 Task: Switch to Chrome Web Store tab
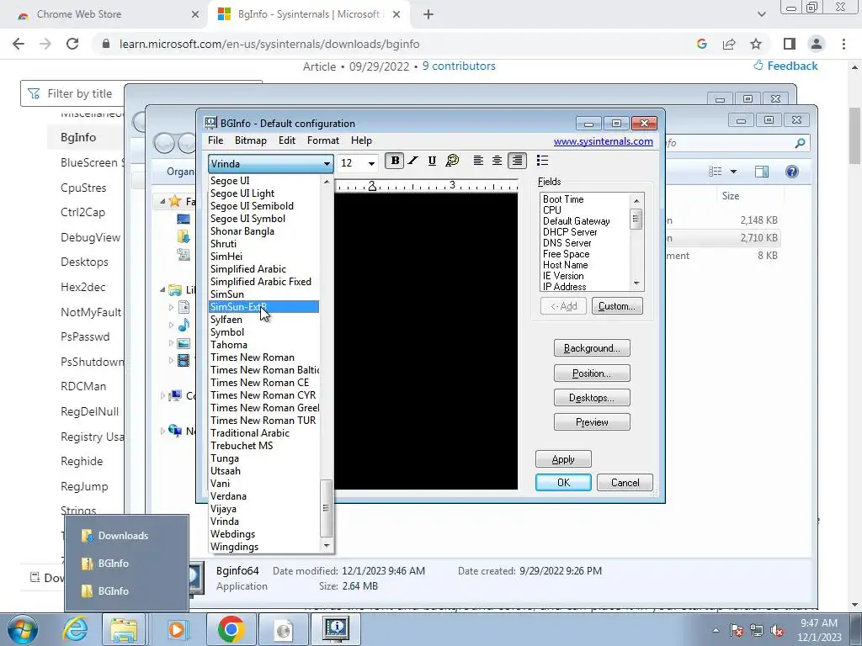coord(104,14)
